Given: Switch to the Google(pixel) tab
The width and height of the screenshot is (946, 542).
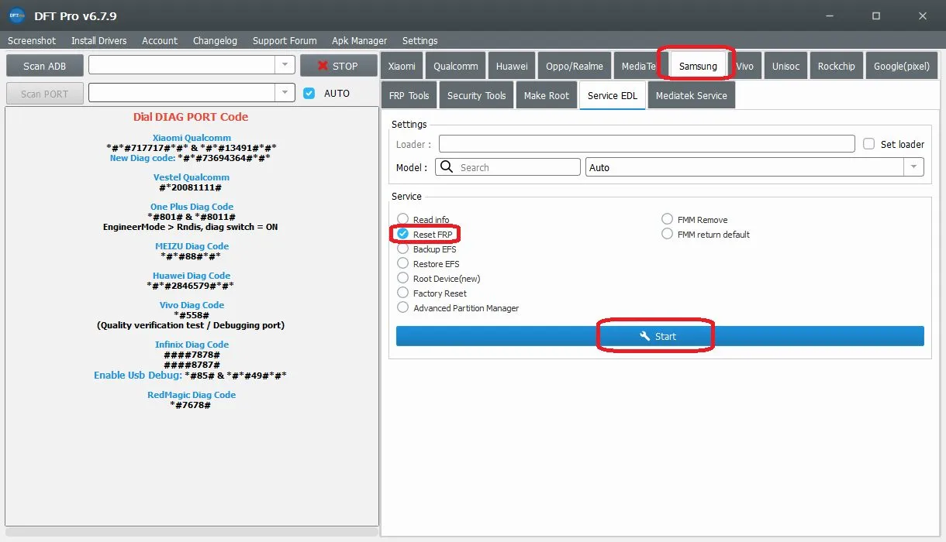Looking at the screenshot, I should pyautogui.click(x=901, y=66).
